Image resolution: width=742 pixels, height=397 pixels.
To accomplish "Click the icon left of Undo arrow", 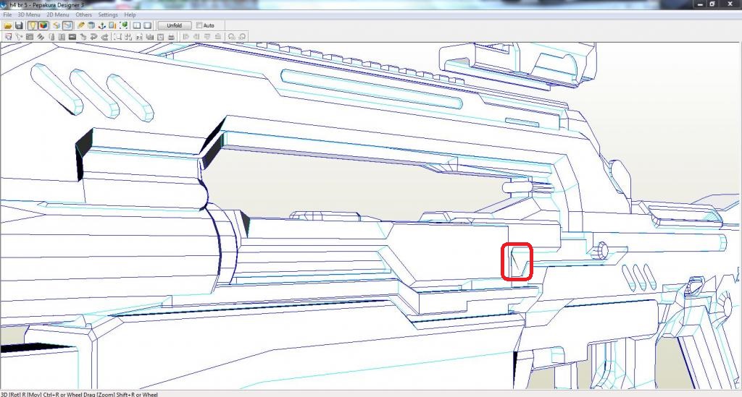I will point(83,37).
